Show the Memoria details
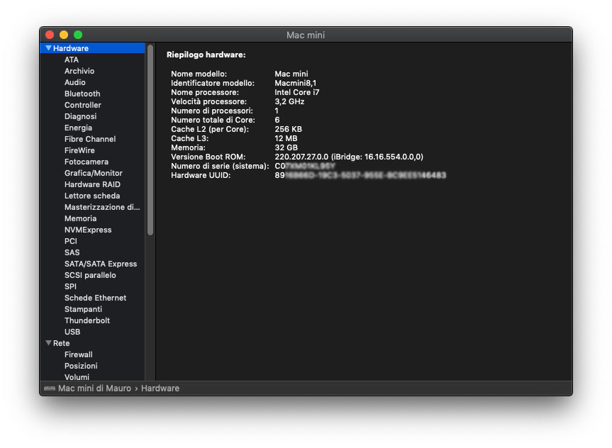 click(80, 218)
